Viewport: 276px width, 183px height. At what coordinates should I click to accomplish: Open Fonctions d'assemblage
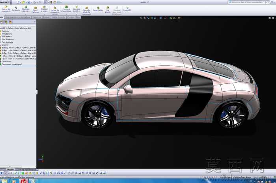click(66, 9)
